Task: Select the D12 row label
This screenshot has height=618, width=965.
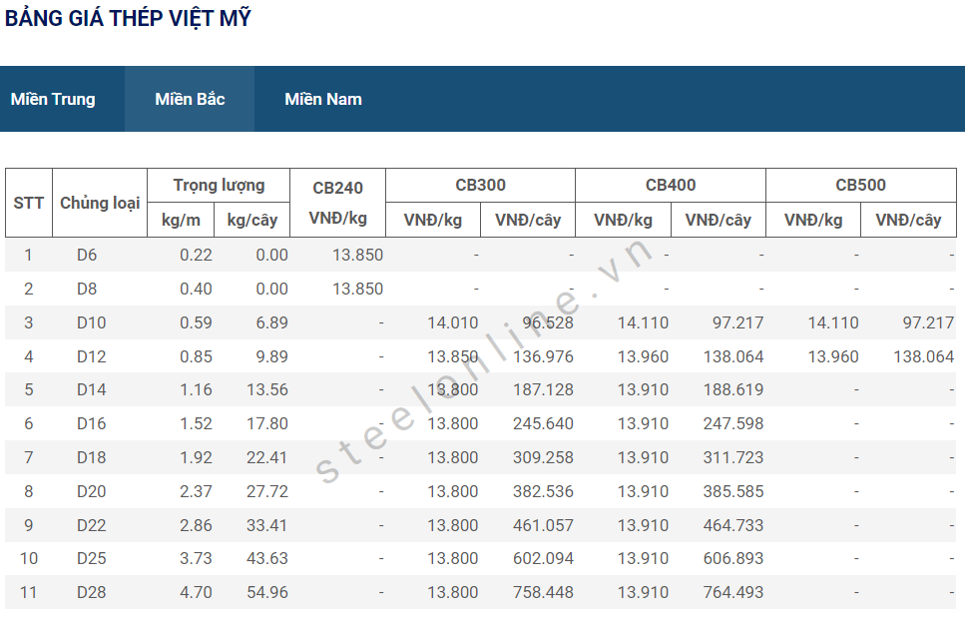Action: [x=91, y=356]
